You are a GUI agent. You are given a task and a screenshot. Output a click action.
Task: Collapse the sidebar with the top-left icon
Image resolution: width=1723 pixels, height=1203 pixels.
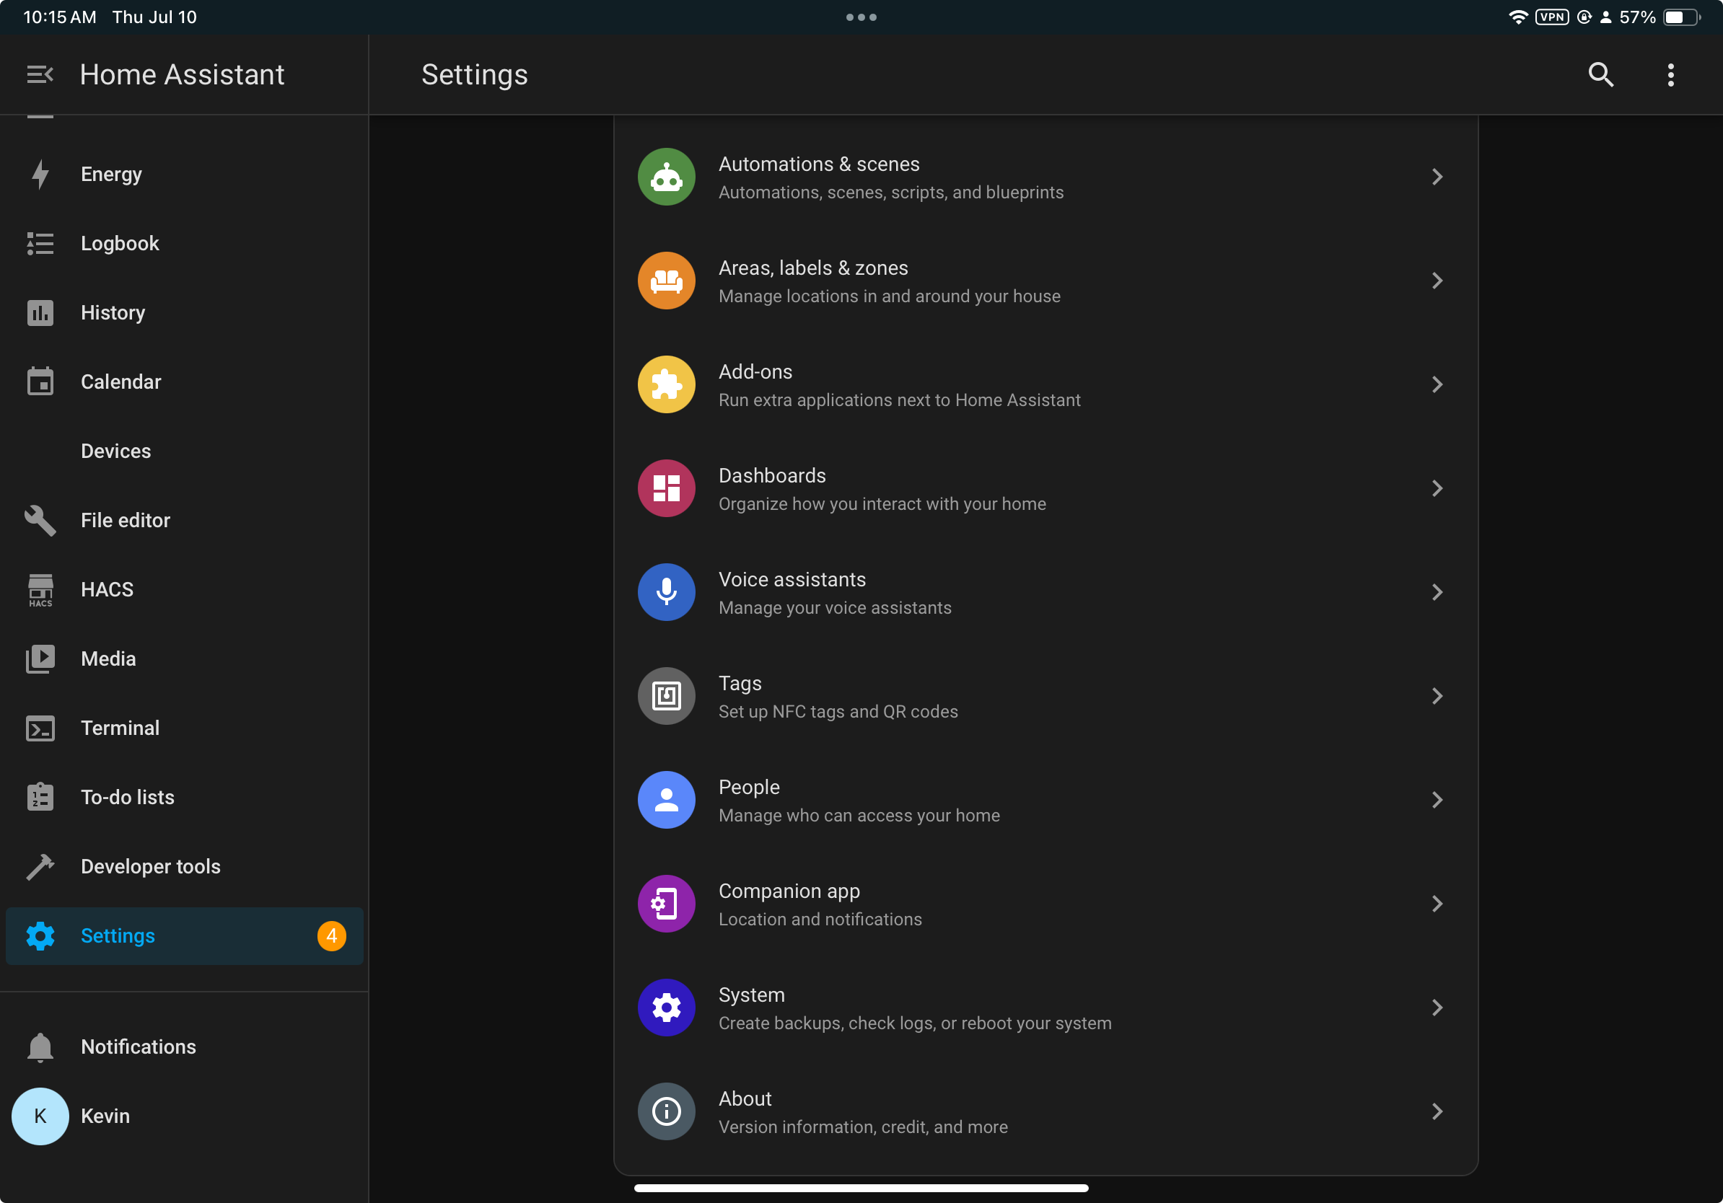[40, 74]
